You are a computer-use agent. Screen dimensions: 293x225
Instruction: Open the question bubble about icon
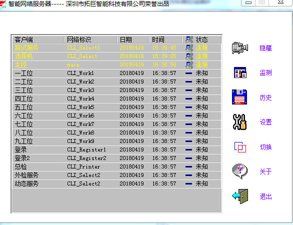coord(240,171)
